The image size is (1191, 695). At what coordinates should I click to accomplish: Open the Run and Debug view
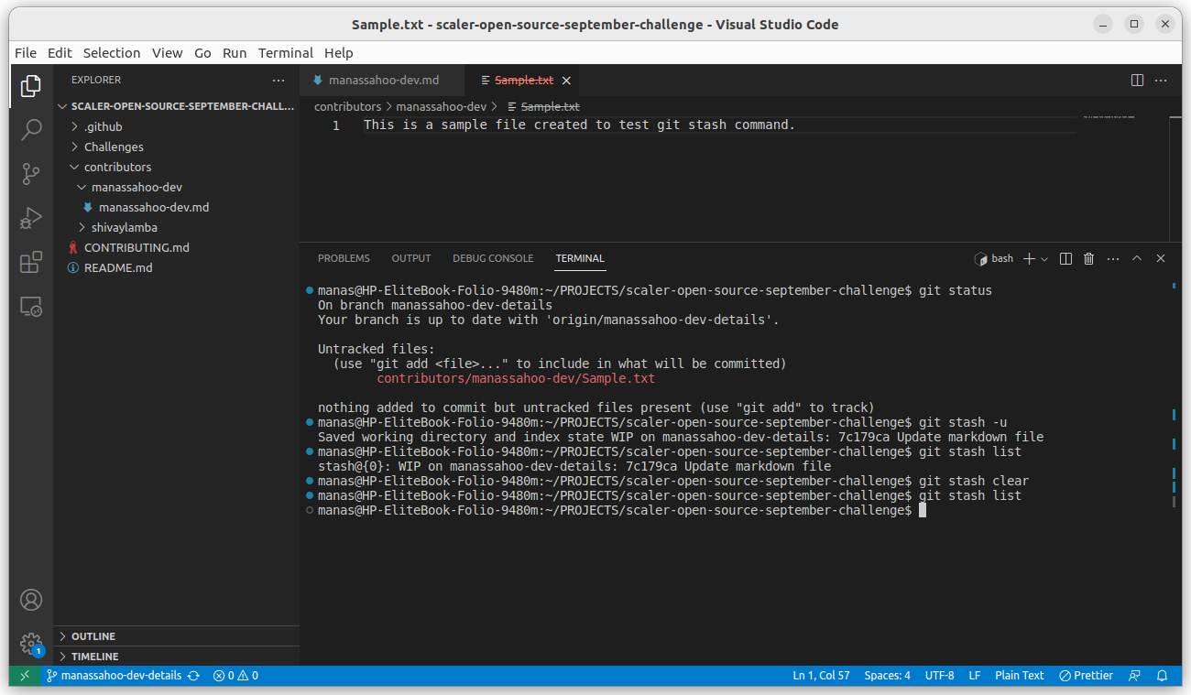[x=31, y=218]
